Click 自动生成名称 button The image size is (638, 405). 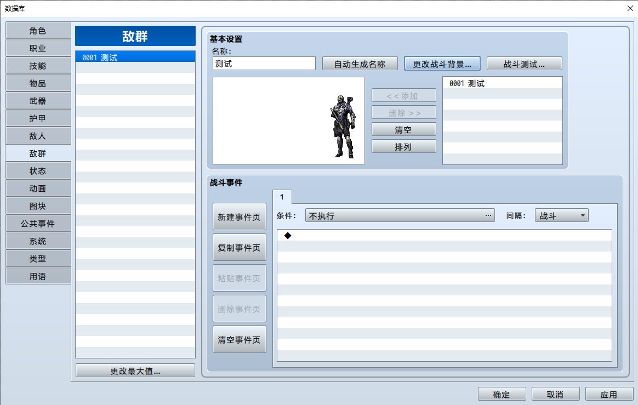pos(360,64)
